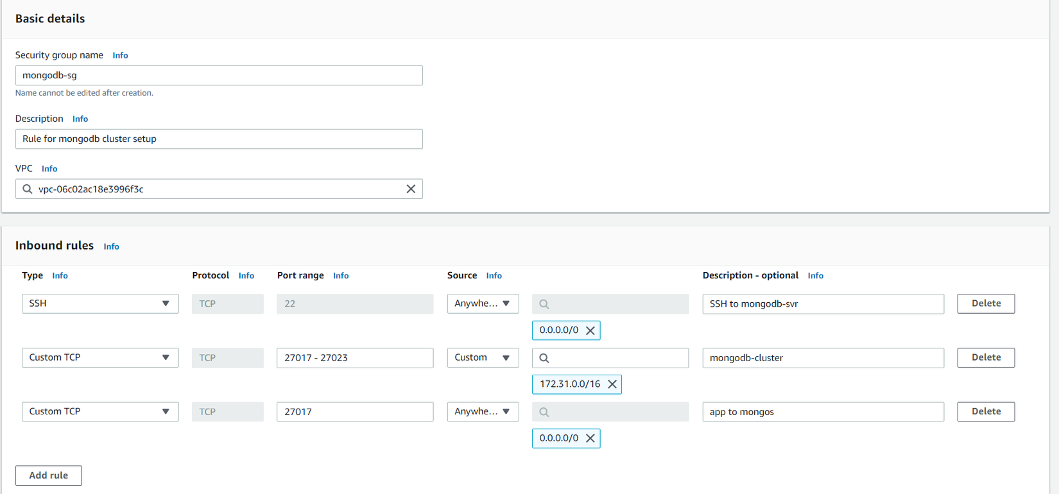Open Info link next to Security group name
Image resolution: width=1059 pixels, height=494 pixels.
(120, 55)
